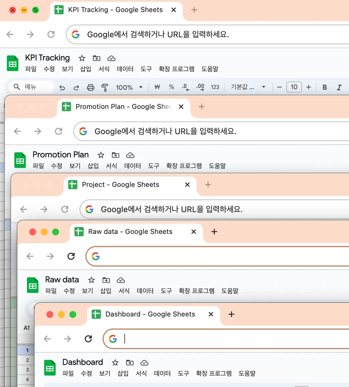Apply percent format in KPI Tracking toolbar
Image resolution: width=349 pixels, height=387 pixels.
(171, 87)
